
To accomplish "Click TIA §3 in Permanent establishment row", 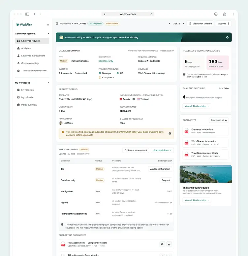I will coord(169,214).
